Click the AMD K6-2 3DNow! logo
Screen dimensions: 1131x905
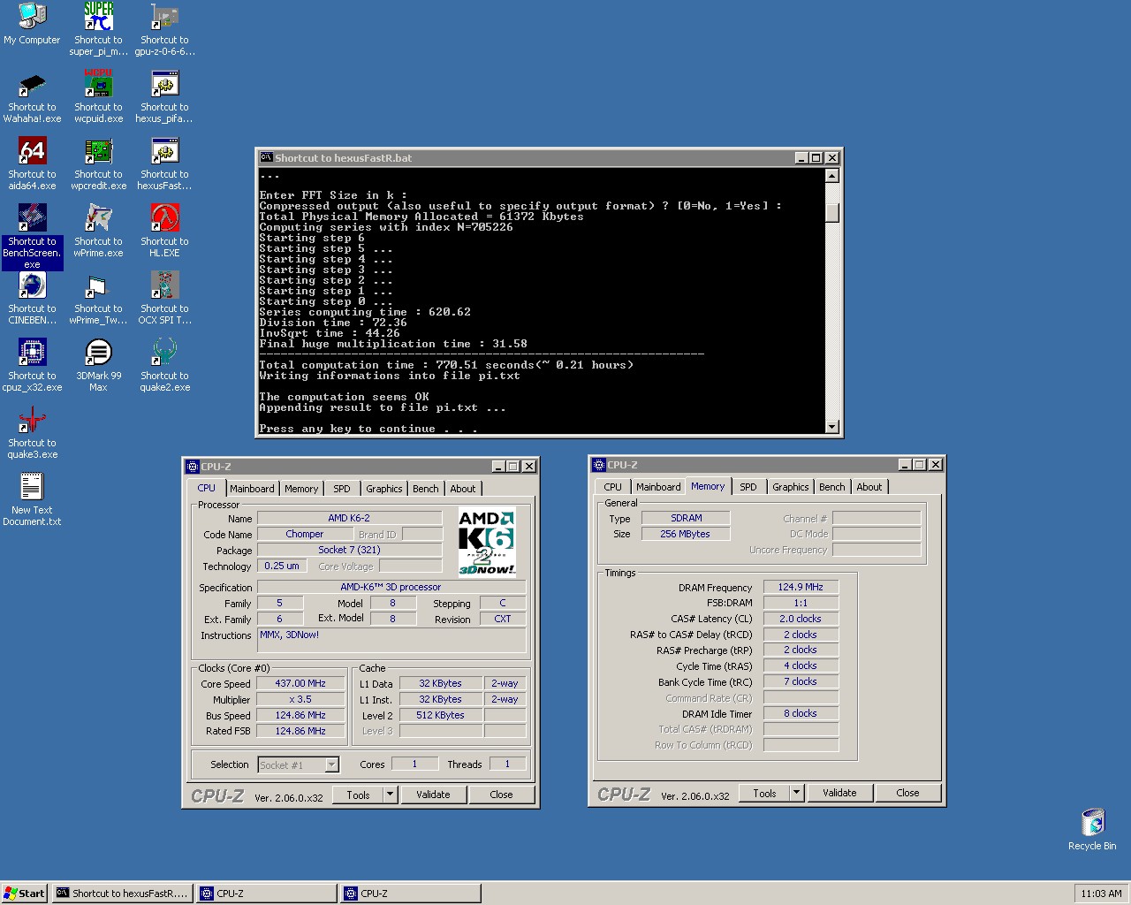tap(487, 543)
